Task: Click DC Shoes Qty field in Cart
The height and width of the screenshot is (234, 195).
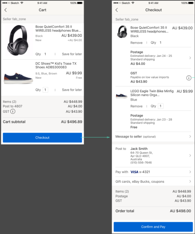Action: pos(45,90)
